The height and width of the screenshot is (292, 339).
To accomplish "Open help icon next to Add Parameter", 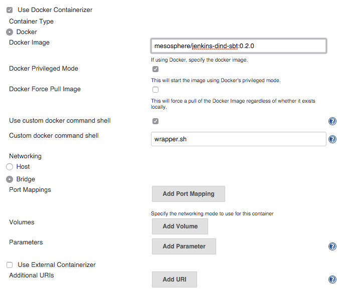I will point(332,246).
